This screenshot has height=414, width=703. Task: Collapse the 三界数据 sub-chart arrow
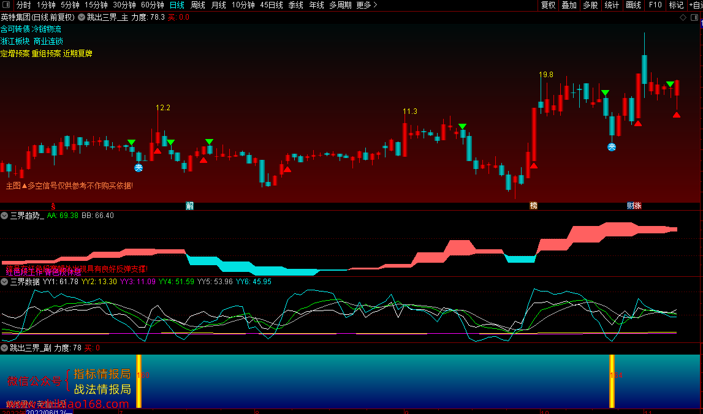pyautogui.click(x=4, y=282)
